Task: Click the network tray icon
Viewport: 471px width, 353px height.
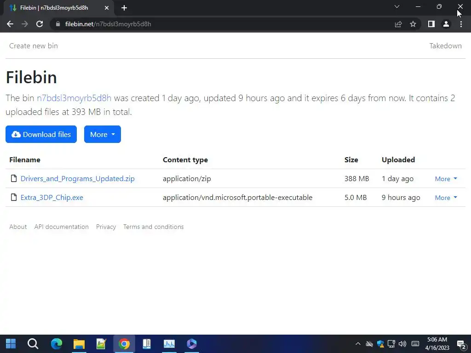Action: click(391, 344)
